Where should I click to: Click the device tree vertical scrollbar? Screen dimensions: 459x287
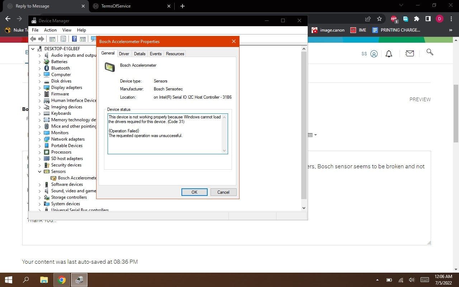click(304, 126)
